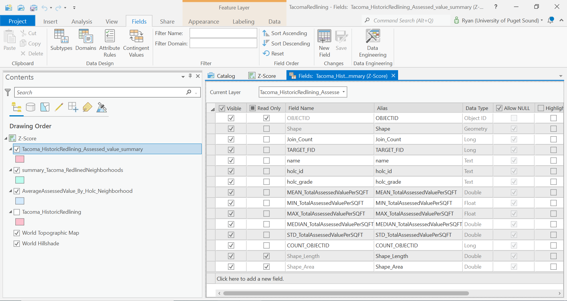Viewport: 567px width, 301px height.
Task: Switch to the Catalog view tab
Action: click(221, 76)
